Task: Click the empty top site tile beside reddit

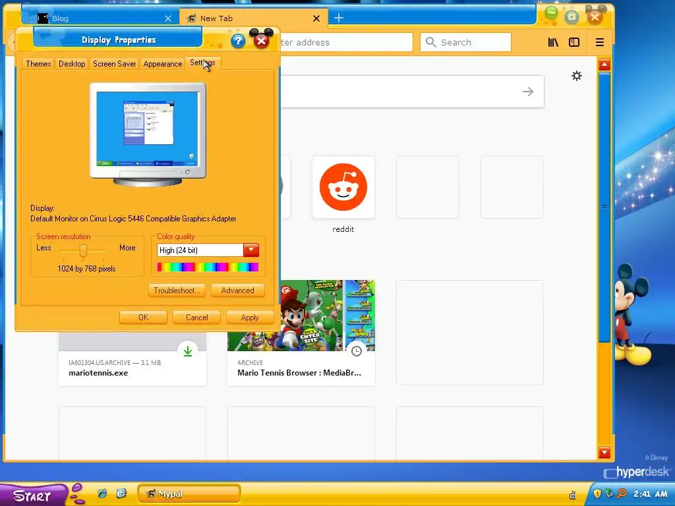Action: (x=427, y=187)
